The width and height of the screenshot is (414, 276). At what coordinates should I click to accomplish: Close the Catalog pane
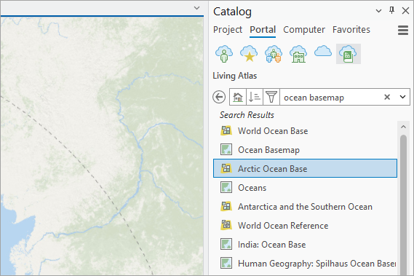[x=405, y=11]
